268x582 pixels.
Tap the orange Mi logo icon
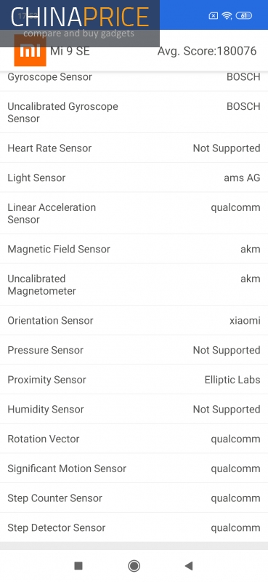[30, 50]
